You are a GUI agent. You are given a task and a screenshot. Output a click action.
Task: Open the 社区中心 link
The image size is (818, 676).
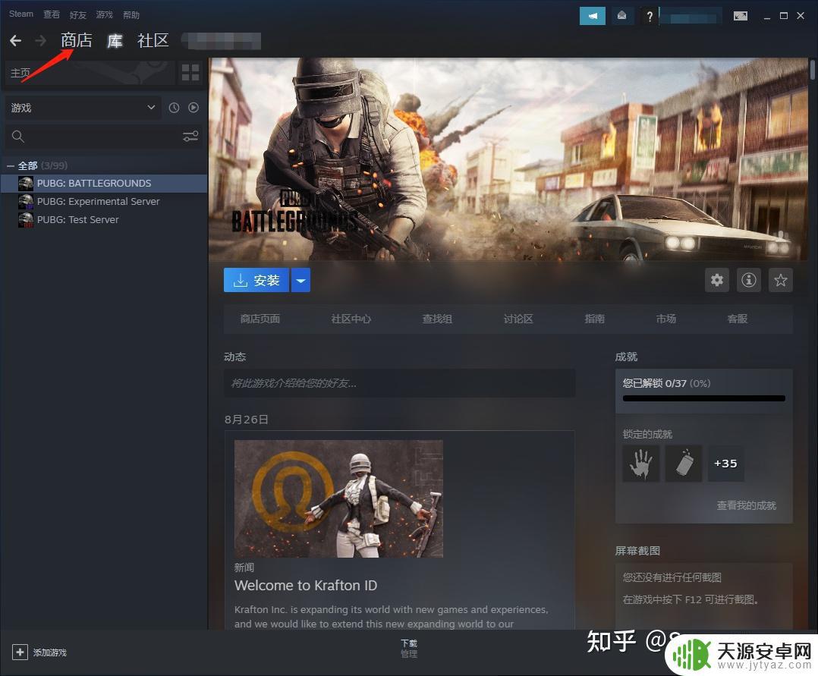click(x=351, y=319)
